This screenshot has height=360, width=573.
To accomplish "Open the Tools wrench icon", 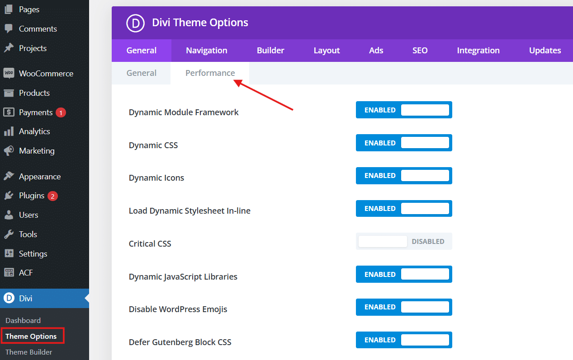I will [x=8, y=234].
